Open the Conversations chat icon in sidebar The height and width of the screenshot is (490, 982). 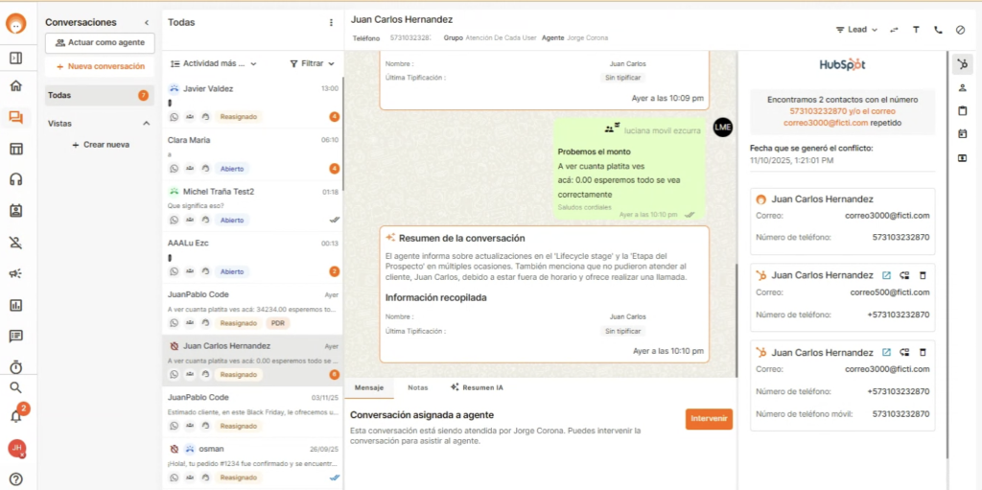pyautogui.click(x=16, y=117)
